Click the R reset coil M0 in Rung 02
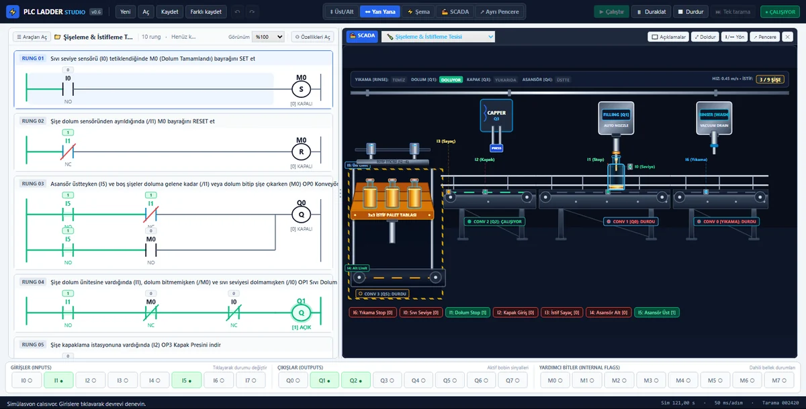The width and height of the screenshot is (806, 409). point(301,152)
